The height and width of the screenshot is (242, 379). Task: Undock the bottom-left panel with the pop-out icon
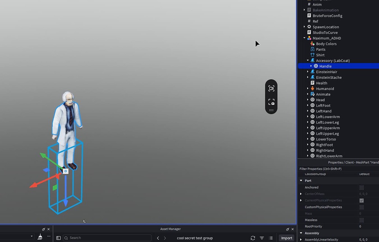click(x=44, y=229)
